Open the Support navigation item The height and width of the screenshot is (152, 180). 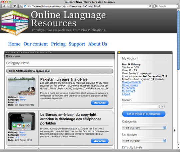coord(77,44)
